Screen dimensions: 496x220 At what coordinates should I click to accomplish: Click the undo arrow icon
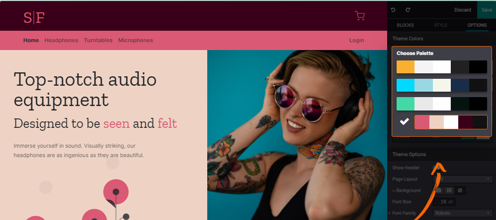393,10
